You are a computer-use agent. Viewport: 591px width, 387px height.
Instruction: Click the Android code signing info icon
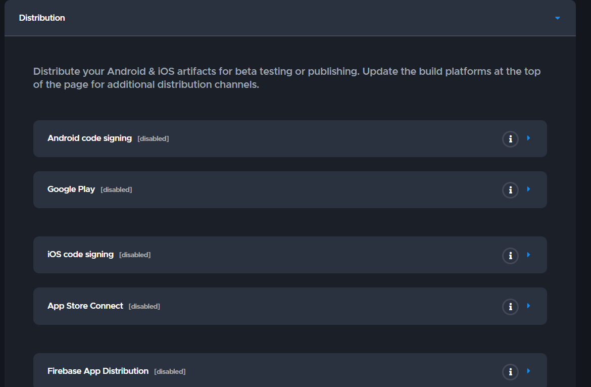tap(510, 139)
